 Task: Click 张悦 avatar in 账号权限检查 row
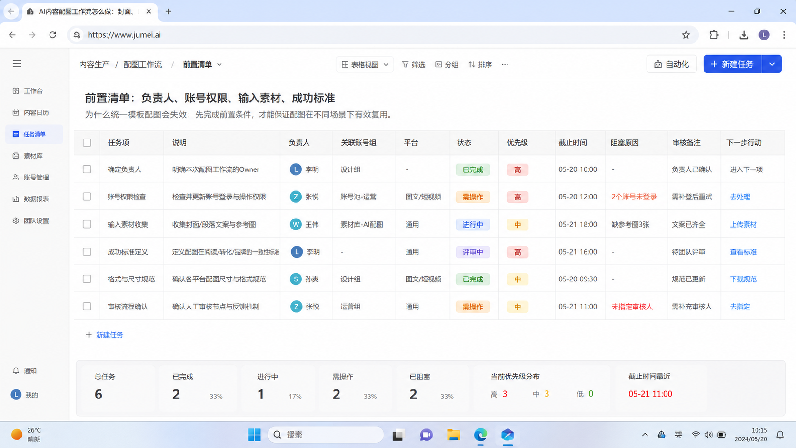pyautogui.click(x=296, y=197)
